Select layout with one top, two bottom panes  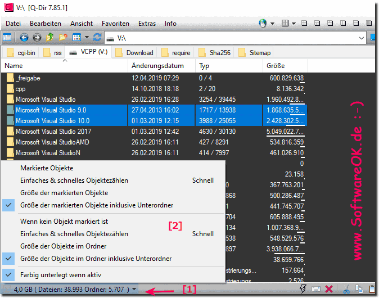317,23
